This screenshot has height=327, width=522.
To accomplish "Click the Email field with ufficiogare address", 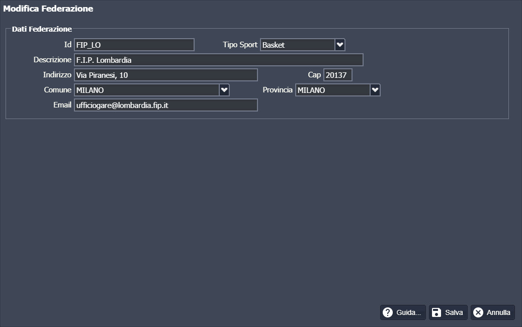I will click(165, 105).
